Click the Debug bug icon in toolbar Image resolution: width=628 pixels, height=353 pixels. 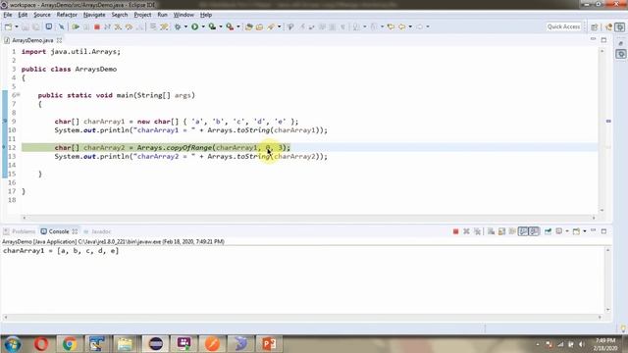(178, 26)
